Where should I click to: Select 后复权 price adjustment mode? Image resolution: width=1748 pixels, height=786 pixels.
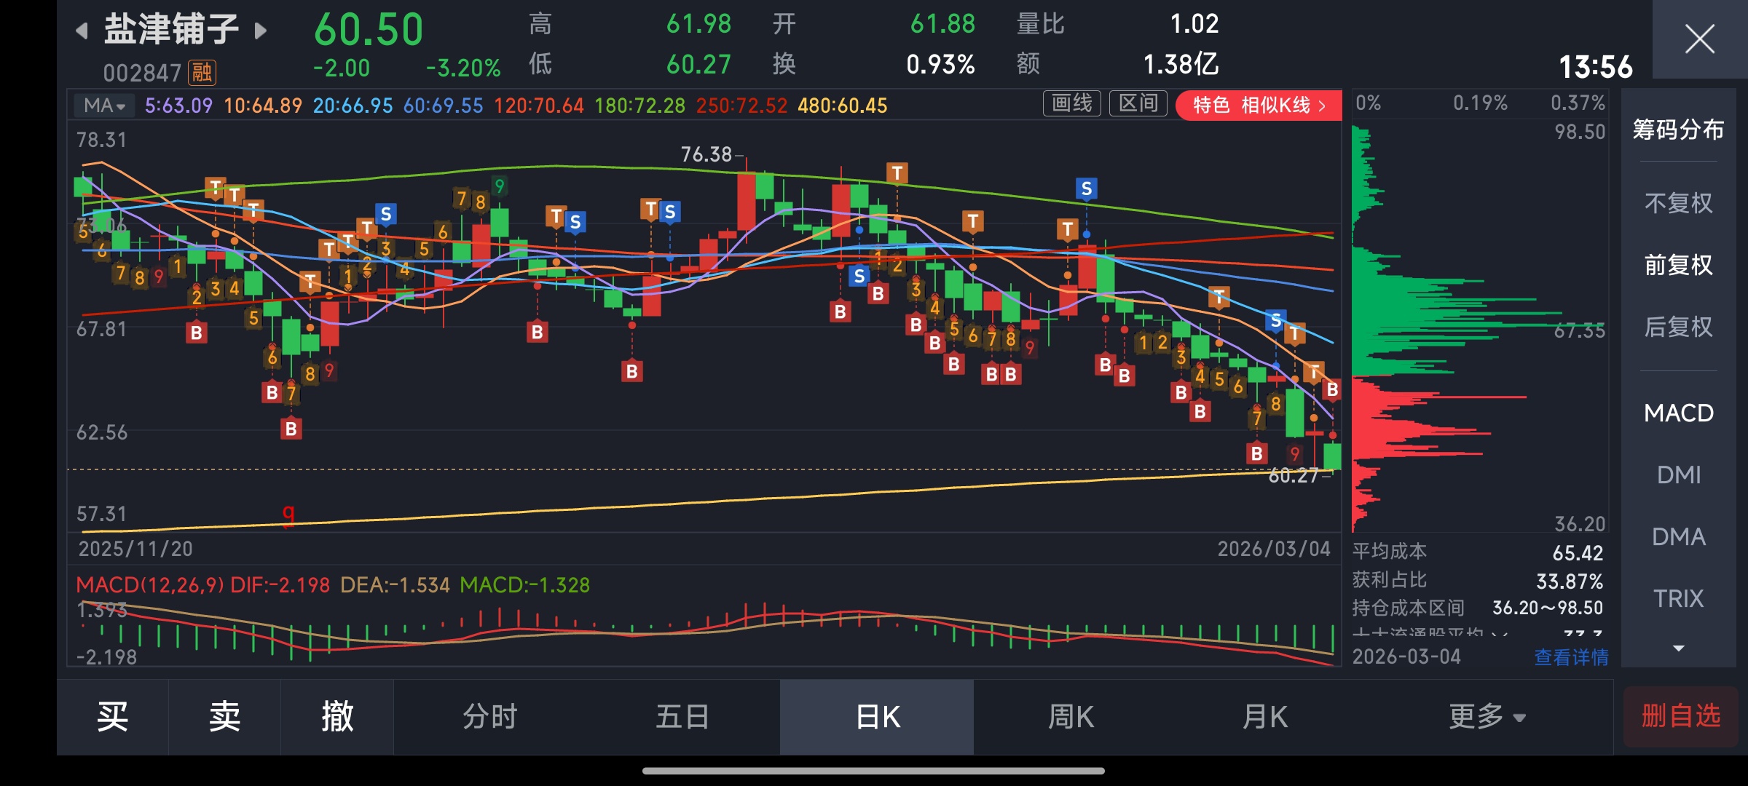click(1678, 327)
